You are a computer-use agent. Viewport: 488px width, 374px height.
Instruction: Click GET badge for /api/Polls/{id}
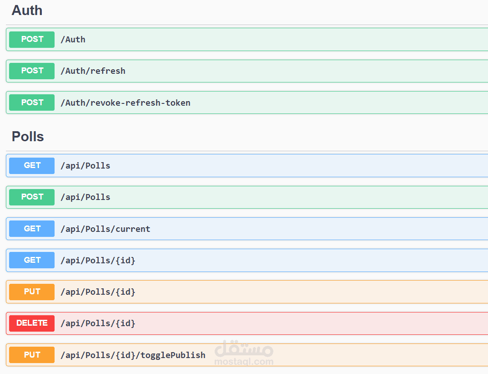tap(32, 260)
